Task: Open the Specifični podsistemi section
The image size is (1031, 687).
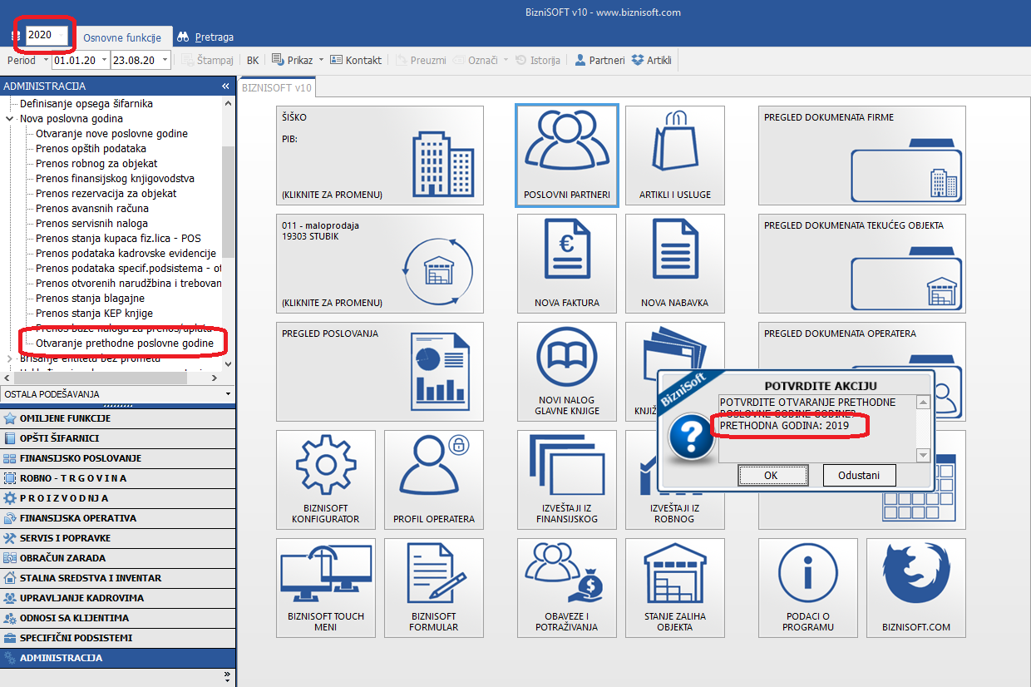Action: click(118, 638)
